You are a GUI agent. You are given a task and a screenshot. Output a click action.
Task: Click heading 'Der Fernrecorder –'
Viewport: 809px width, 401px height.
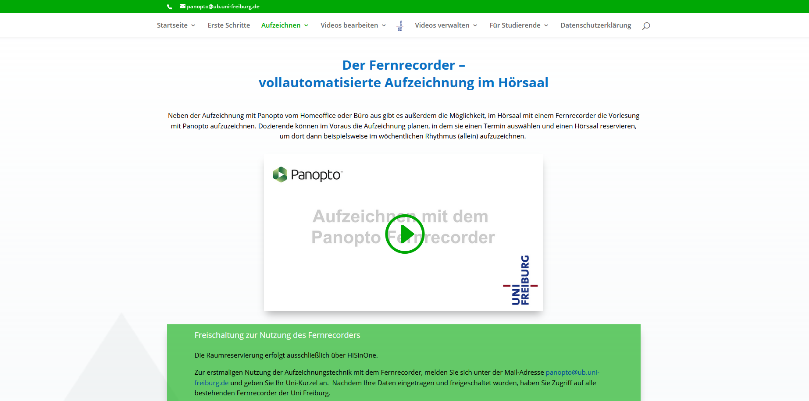point(403,65)
